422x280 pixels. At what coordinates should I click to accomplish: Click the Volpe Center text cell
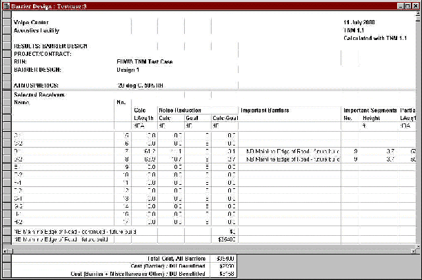[31, 22]
